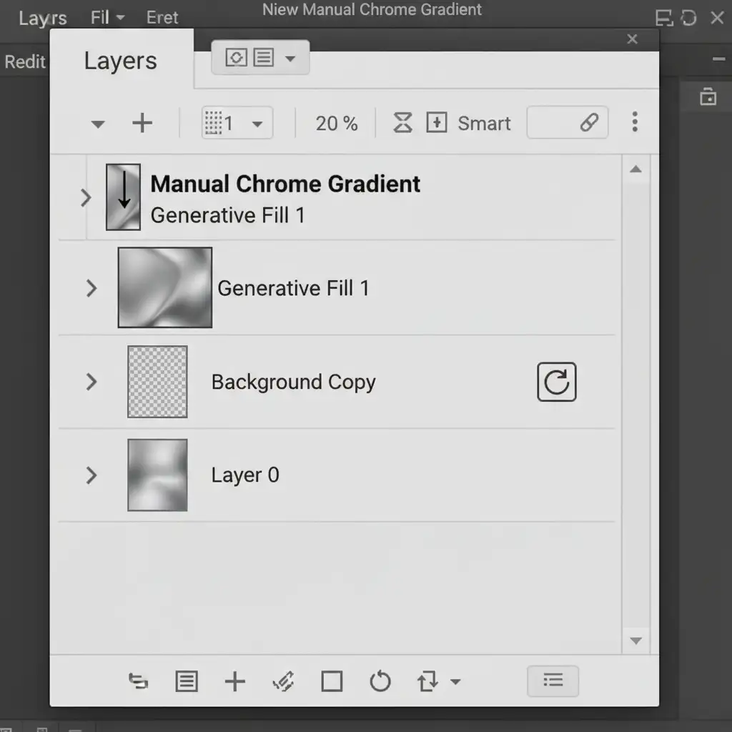Click the square mask icon at the bottom
The image size is (732, 732).
point(332,681)
